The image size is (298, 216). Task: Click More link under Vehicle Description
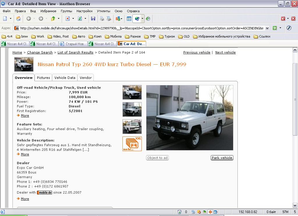point(25,154)
